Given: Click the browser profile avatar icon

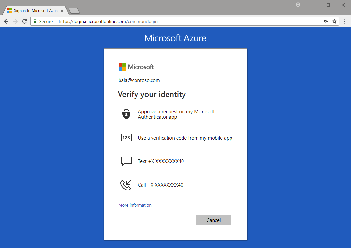Looking at the screenshot, I should click(298, 5).
